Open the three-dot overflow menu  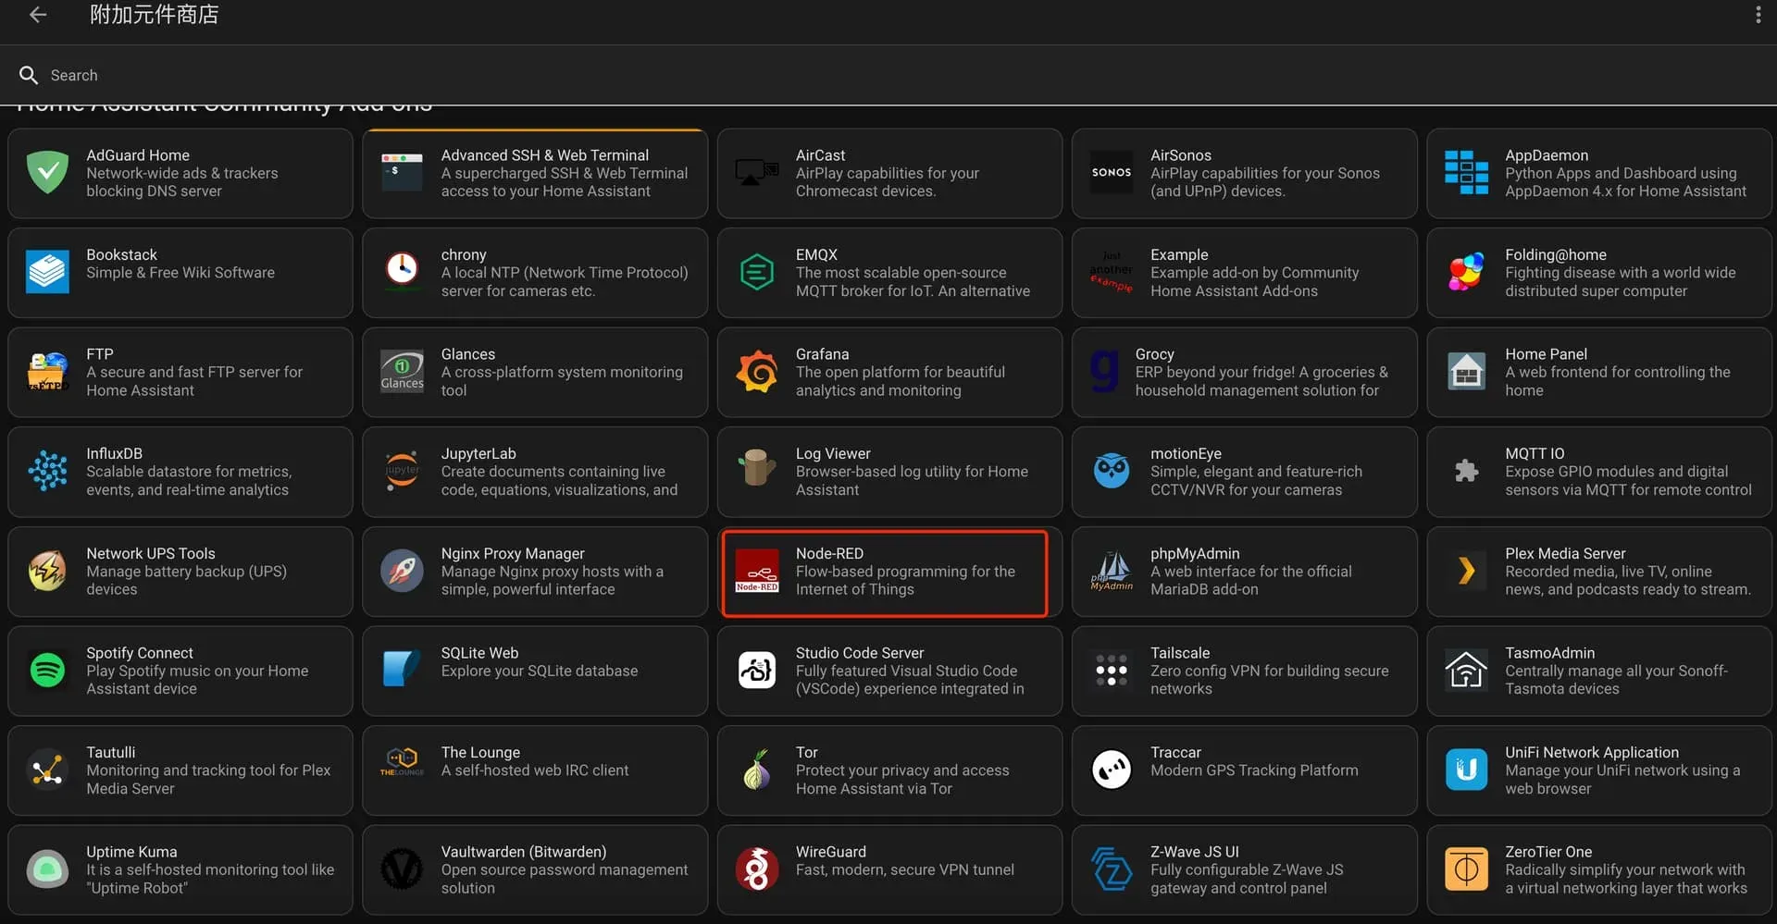(1758, 15)
